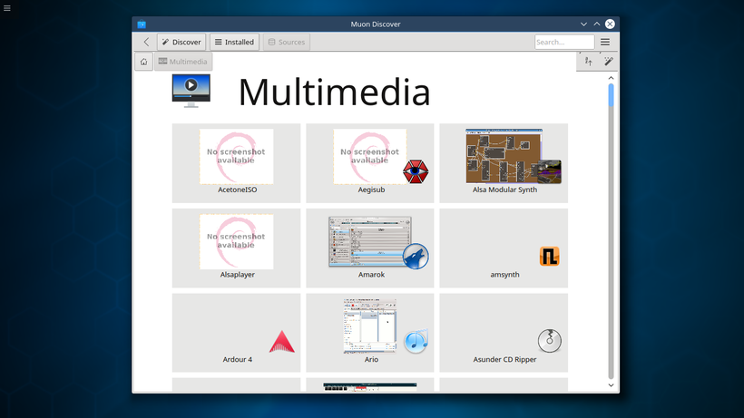Click the magic wand view icon
Screen dimensions: 744x418
coord(608,62)
